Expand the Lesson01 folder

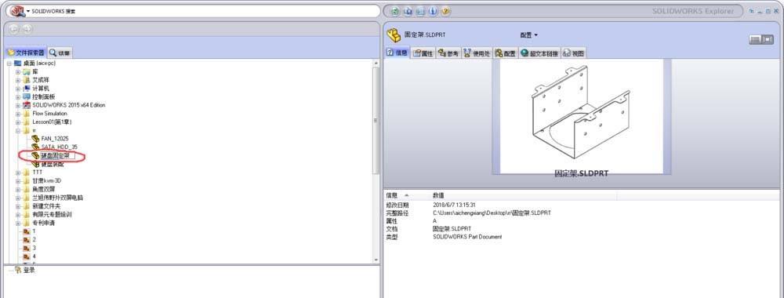18,122
